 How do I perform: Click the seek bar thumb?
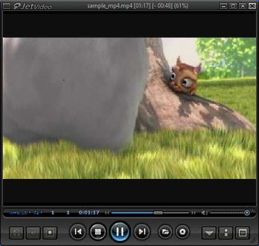coord(158,213)
